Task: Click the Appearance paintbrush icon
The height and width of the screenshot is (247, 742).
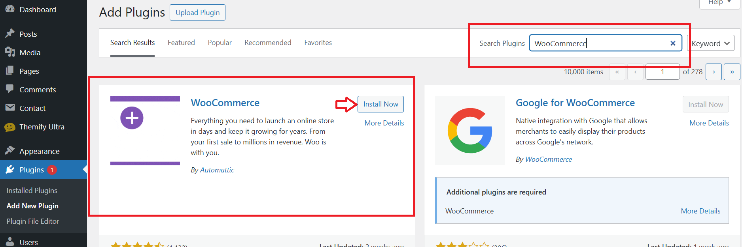Action: tap(10, 151)
